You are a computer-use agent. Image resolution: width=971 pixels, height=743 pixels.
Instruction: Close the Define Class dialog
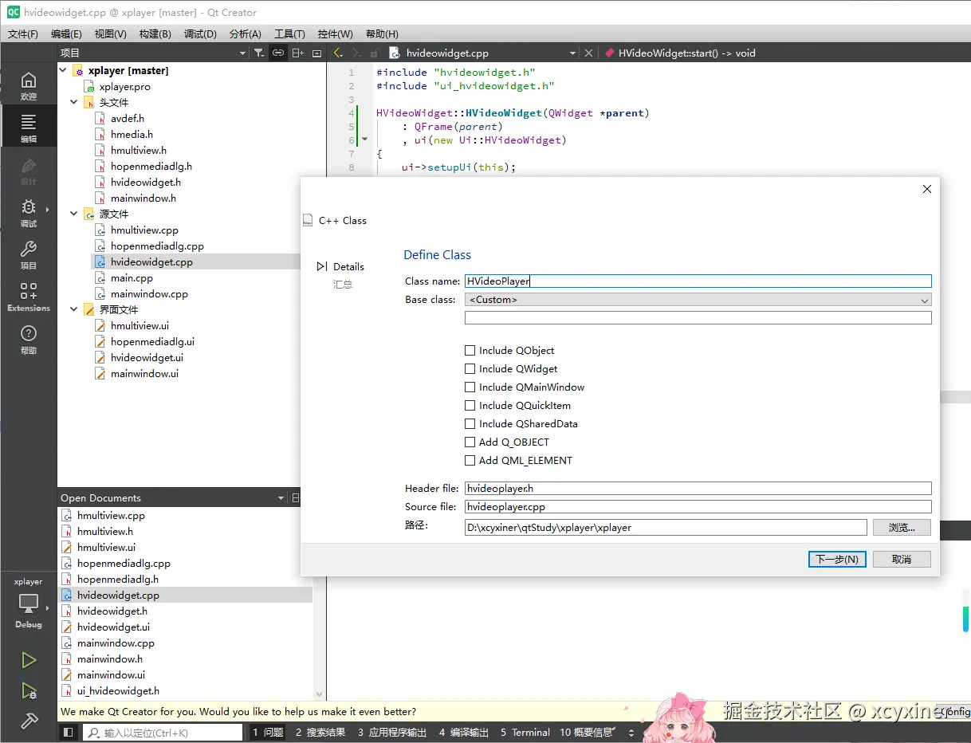click(x=926, y=189)
